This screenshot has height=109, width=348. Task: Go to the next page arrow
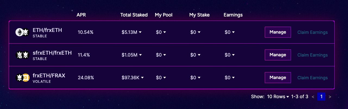coord(330,97)
